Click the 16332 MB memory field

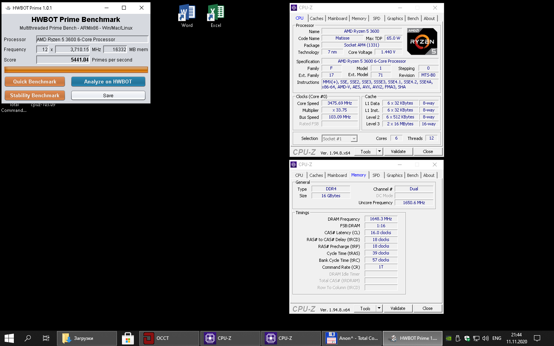(115, 49)
